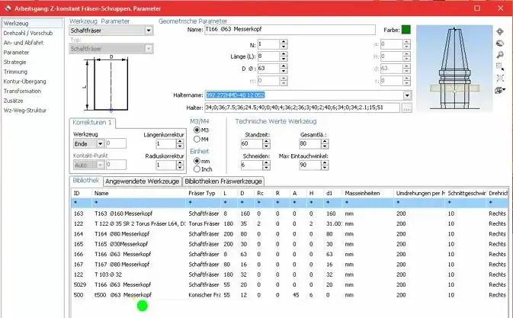Screen dimensions: 513x318
Task: Click the zoom window selection icon
Action: [x=500, y=66]
